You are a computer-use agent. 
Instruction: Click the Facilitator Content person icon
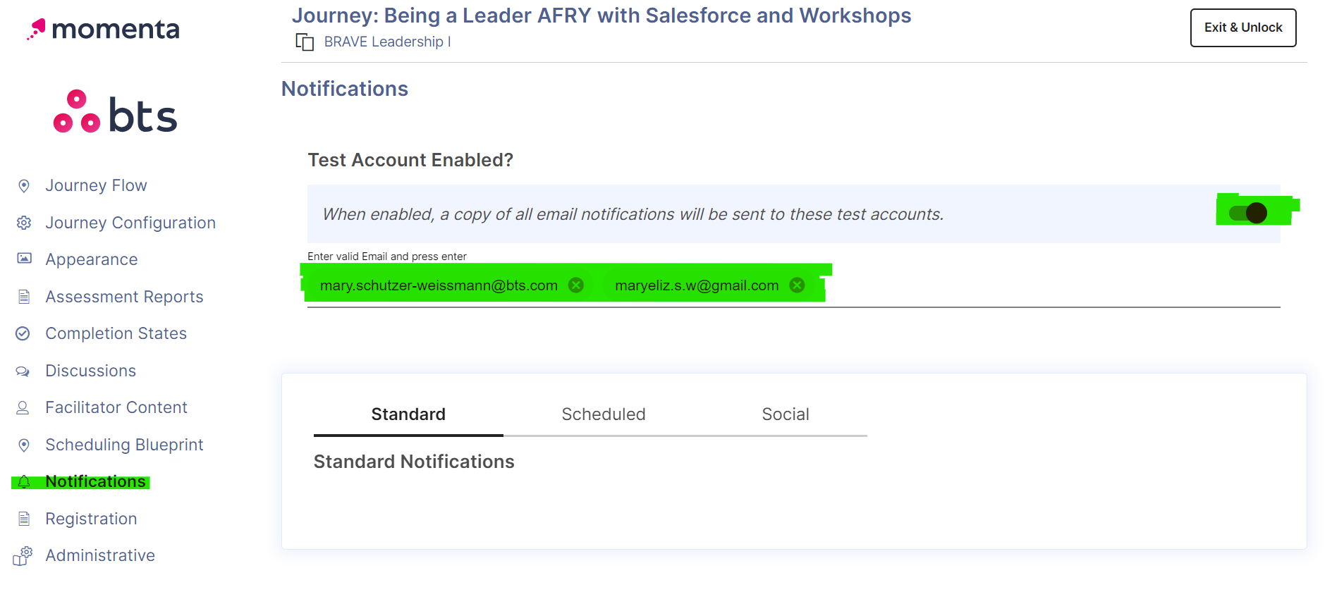[23, 407]
